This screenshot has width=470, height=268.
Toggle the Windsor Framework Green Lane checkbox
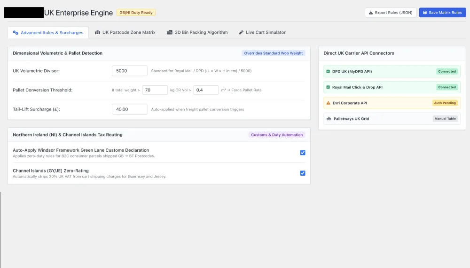303,153
